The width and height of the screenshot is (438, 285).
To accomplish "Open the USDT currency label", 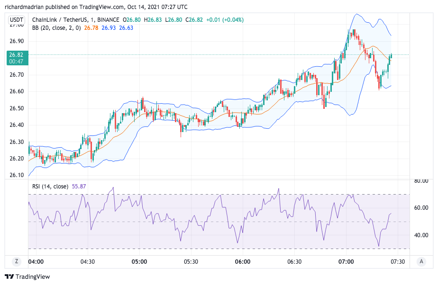I will [17, 20].
